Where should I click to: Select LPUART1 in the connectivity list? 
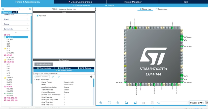[x=10, y=53]
